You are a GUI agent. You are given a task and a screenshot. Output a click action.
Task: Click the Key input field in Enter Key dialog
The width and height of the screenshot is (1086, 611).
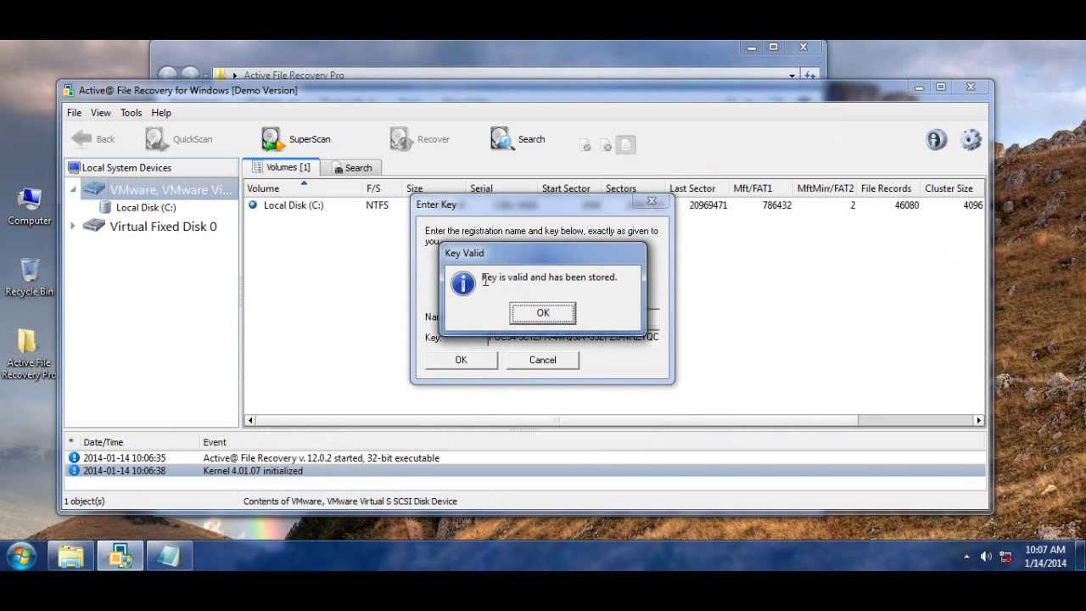click(574, 338)
